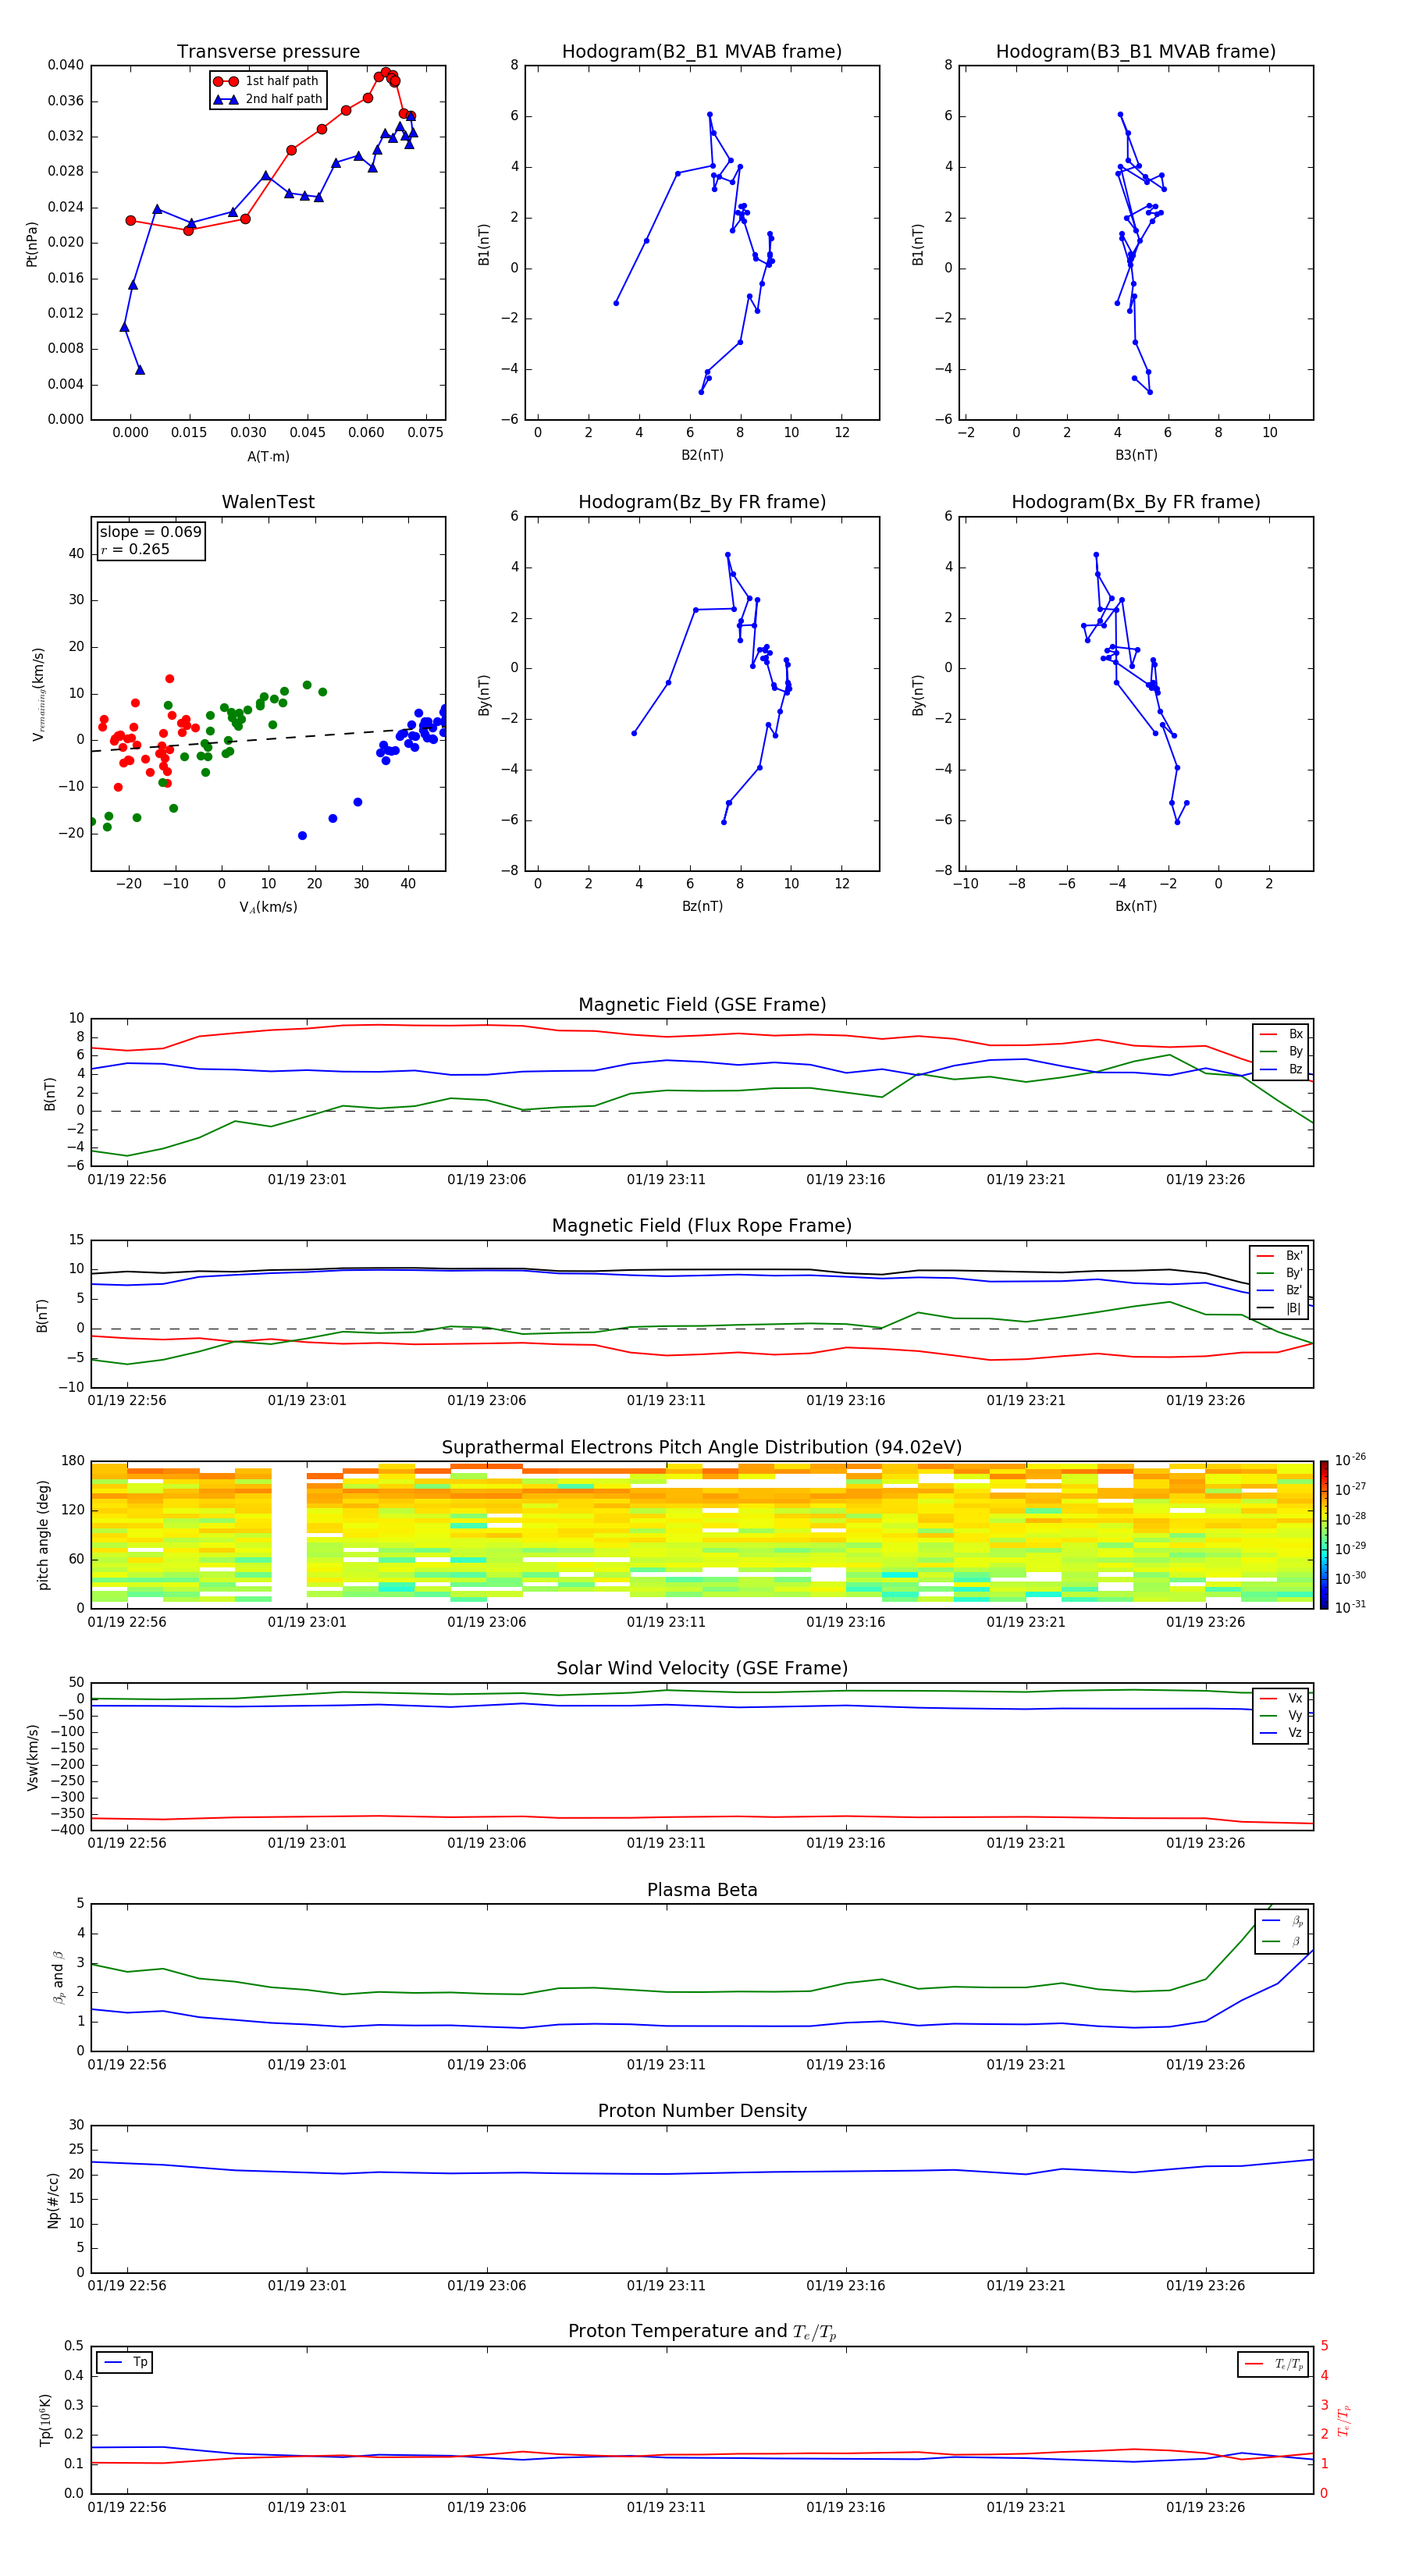Image resolution: width=1405 pixels, height=2576 pixels.
Task: Click the 'Bz(nT)' axis label
Action: 702,906
